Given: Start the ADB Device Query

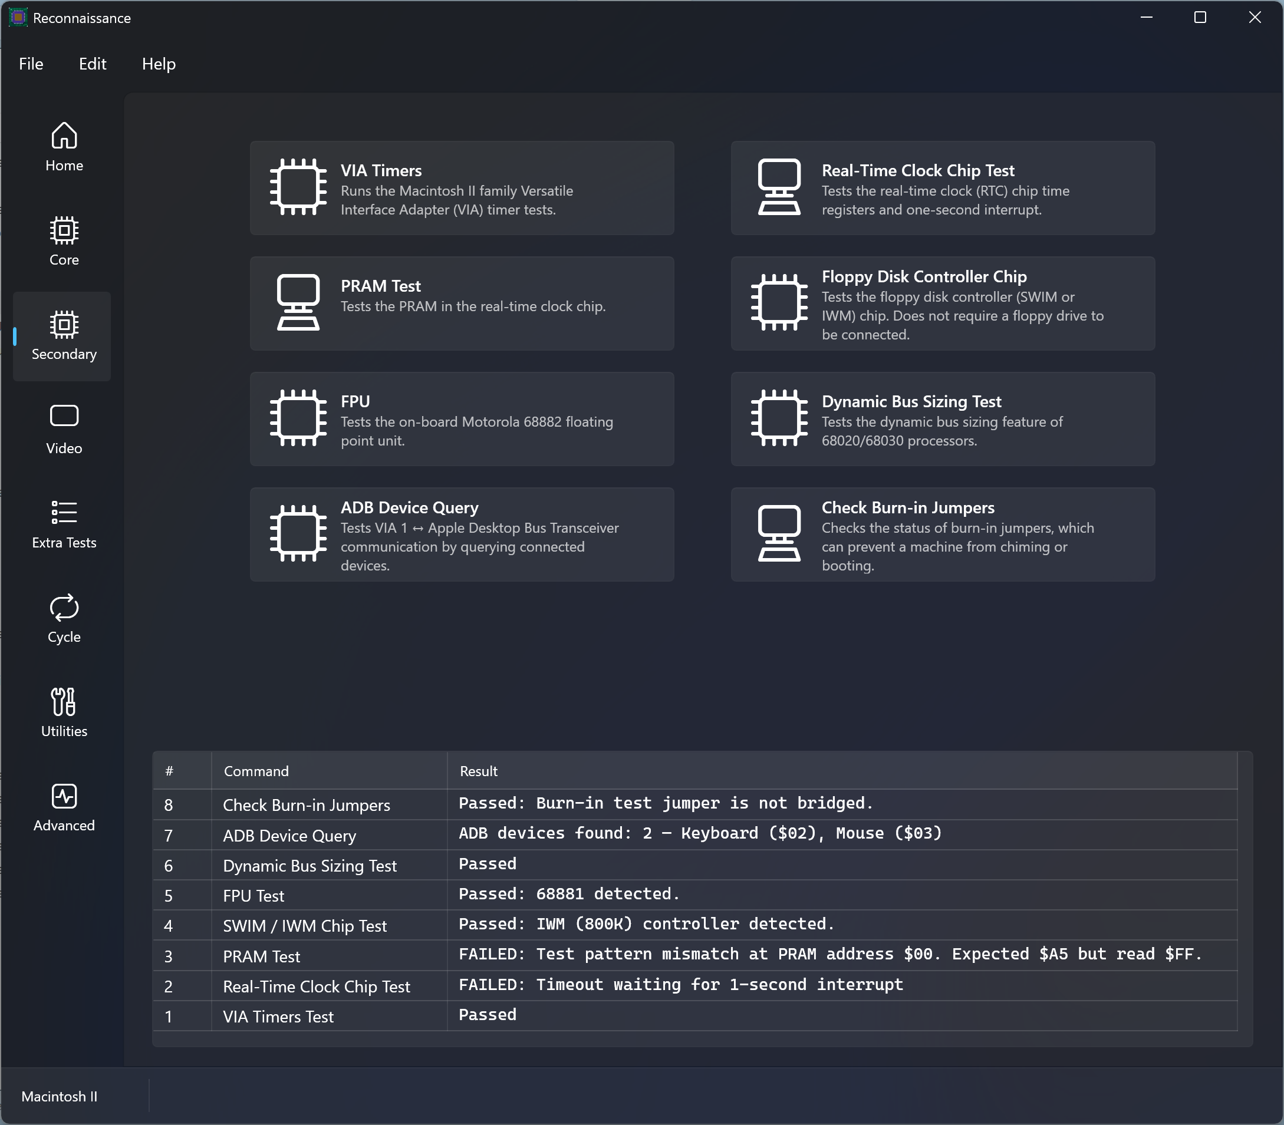Looking at the screenshot, I should (462, 535).
